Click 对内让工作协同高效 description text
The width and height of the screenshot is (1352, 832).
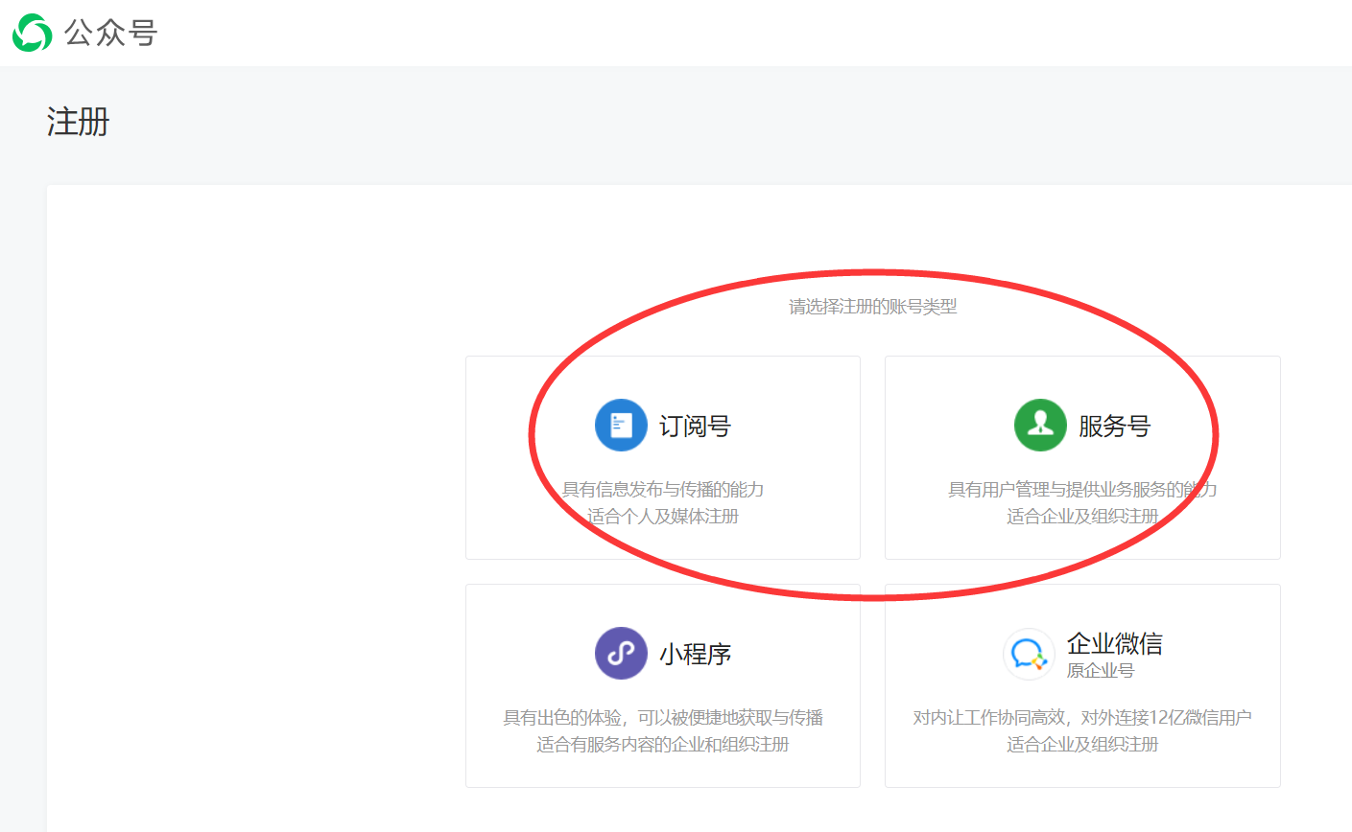coord(1081,716)
